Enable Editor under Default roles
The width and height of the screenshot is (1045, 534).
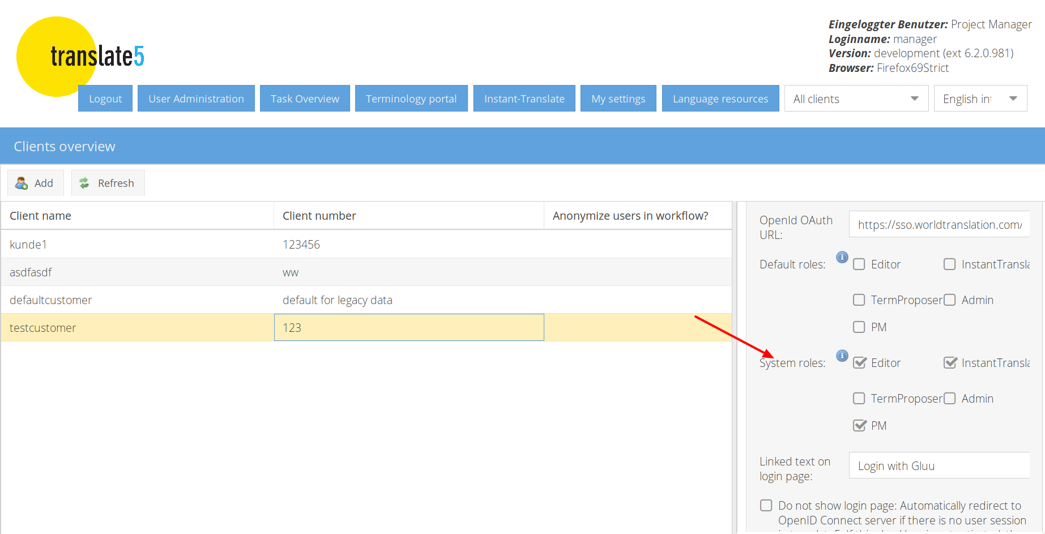859,264
